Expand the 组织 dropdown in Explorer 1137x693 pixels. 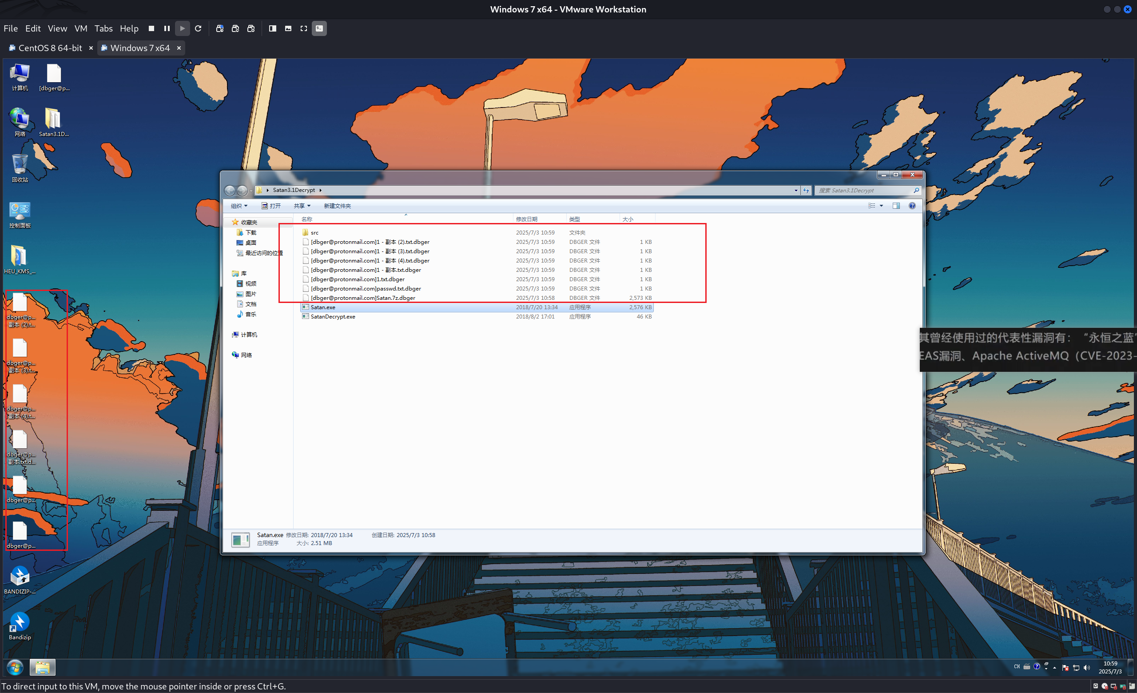pyautogui.click(x=239, y=206)
